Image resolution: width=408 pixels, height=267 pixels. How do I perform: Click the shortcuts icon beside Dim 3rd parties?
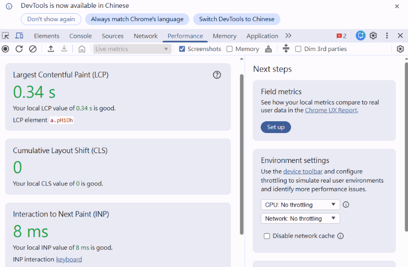(286, 49)
